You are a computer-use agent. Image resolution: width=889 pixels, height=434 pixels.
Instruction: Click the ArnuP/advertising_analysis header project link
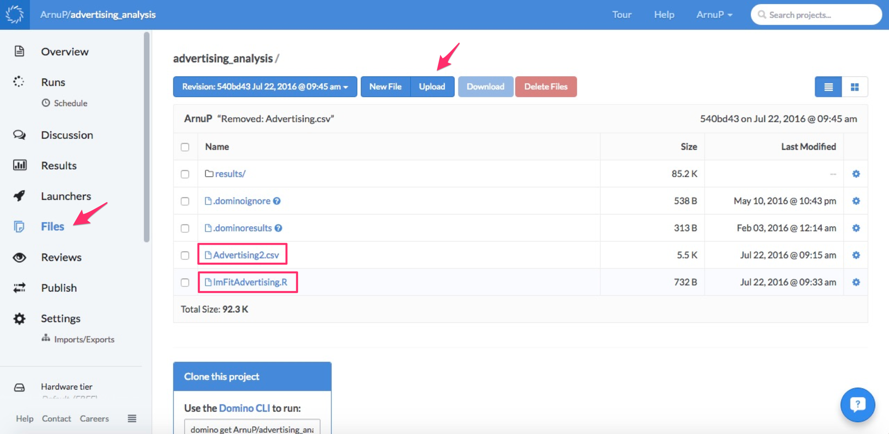[98, 14]
